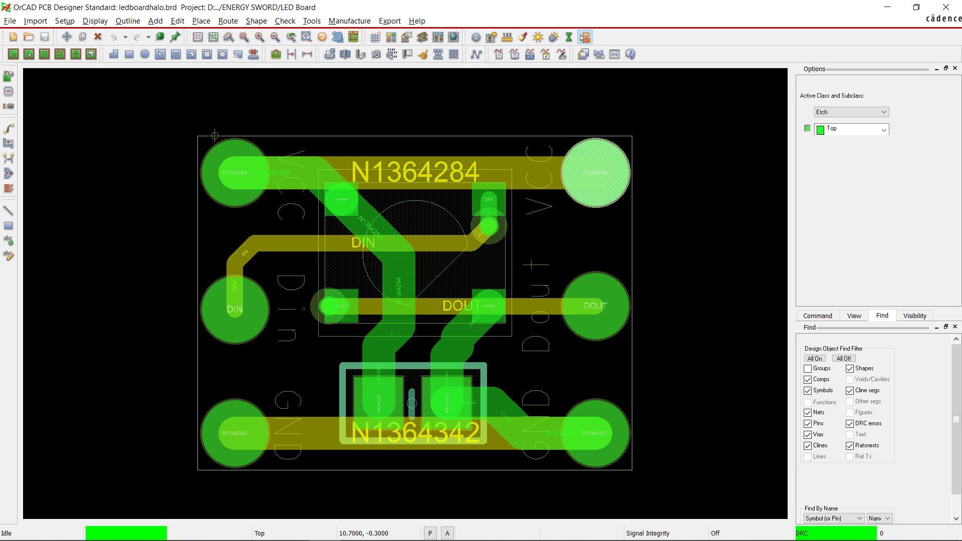Screen dimensions: 962x541
Task: Uncheck the Vias find filter checkbox
Action: point(808,435)
